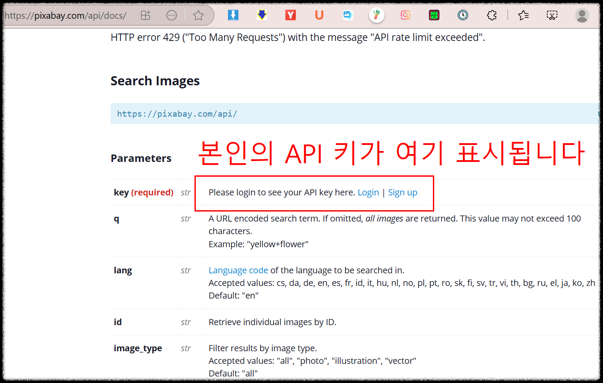Image resolution: width=603 pixels, height=383 pixels.
Task: Open the Web Capture scissors tool
Action: point(552,15)
